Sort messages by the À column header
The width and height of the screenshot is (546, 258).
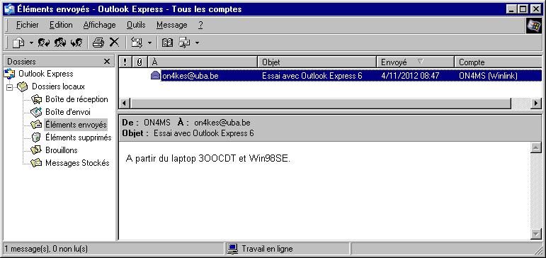203,62
